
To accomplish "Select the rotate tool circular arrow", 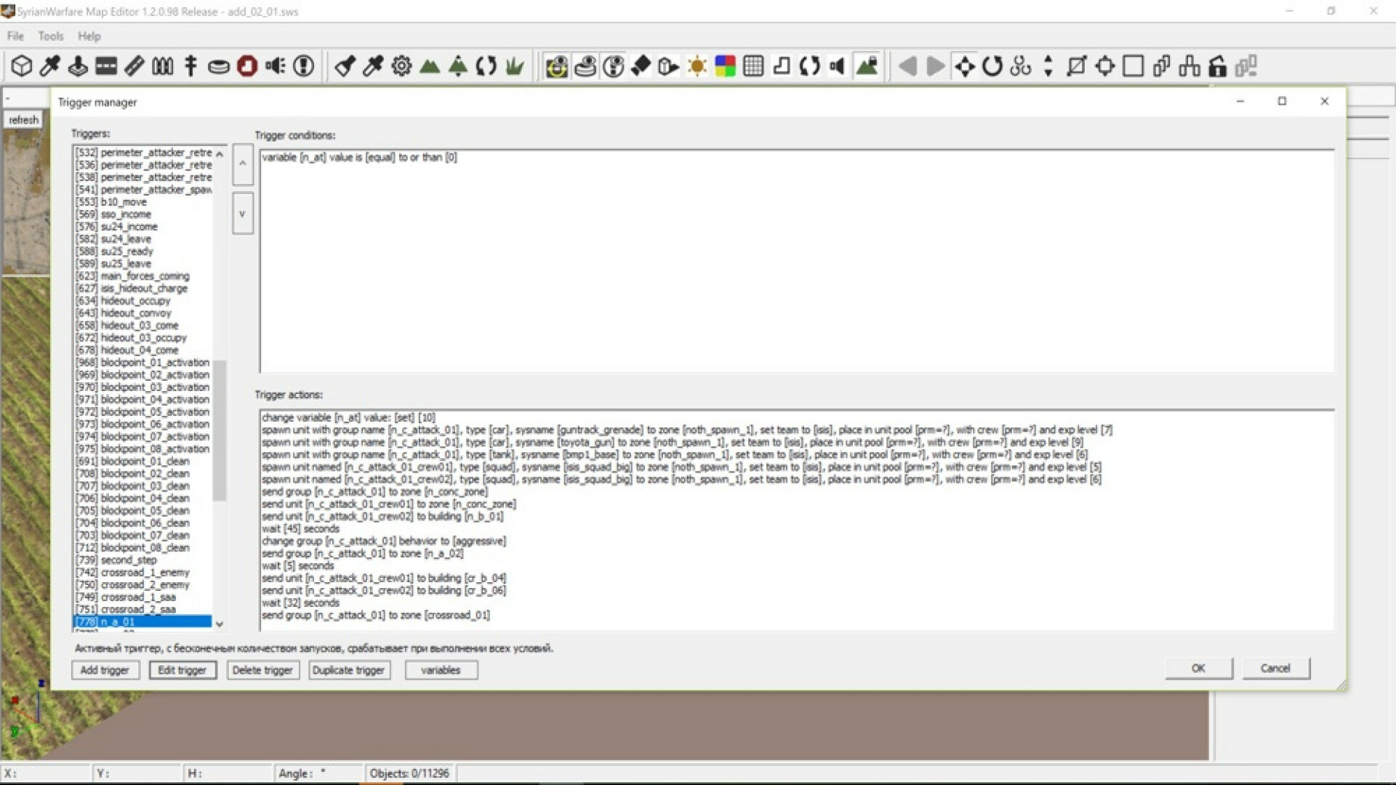I will 992,66.
